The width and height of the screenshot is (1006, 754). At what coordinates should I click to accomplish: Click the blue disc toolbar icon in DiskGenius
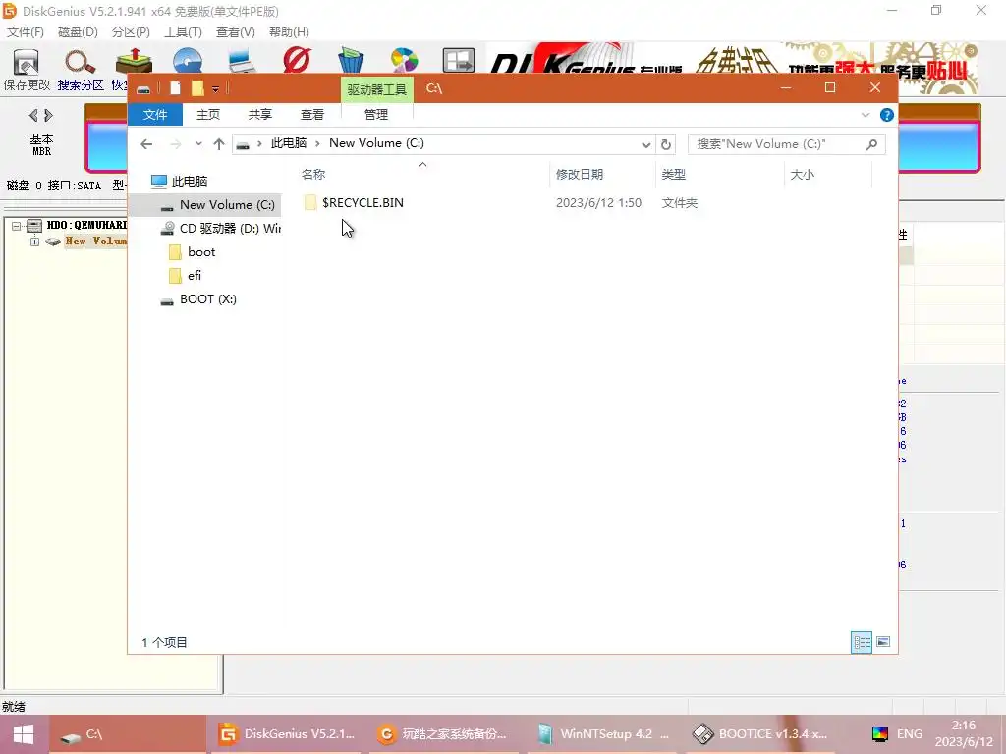pos(188,61)
